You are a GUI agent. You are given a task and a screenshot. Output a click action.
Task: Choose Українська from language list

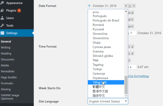pos(106,78)
